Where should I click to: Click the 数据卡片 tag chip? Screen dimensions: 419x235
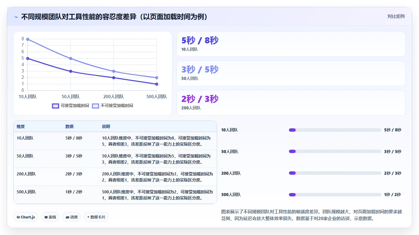[x=96, y=217]
